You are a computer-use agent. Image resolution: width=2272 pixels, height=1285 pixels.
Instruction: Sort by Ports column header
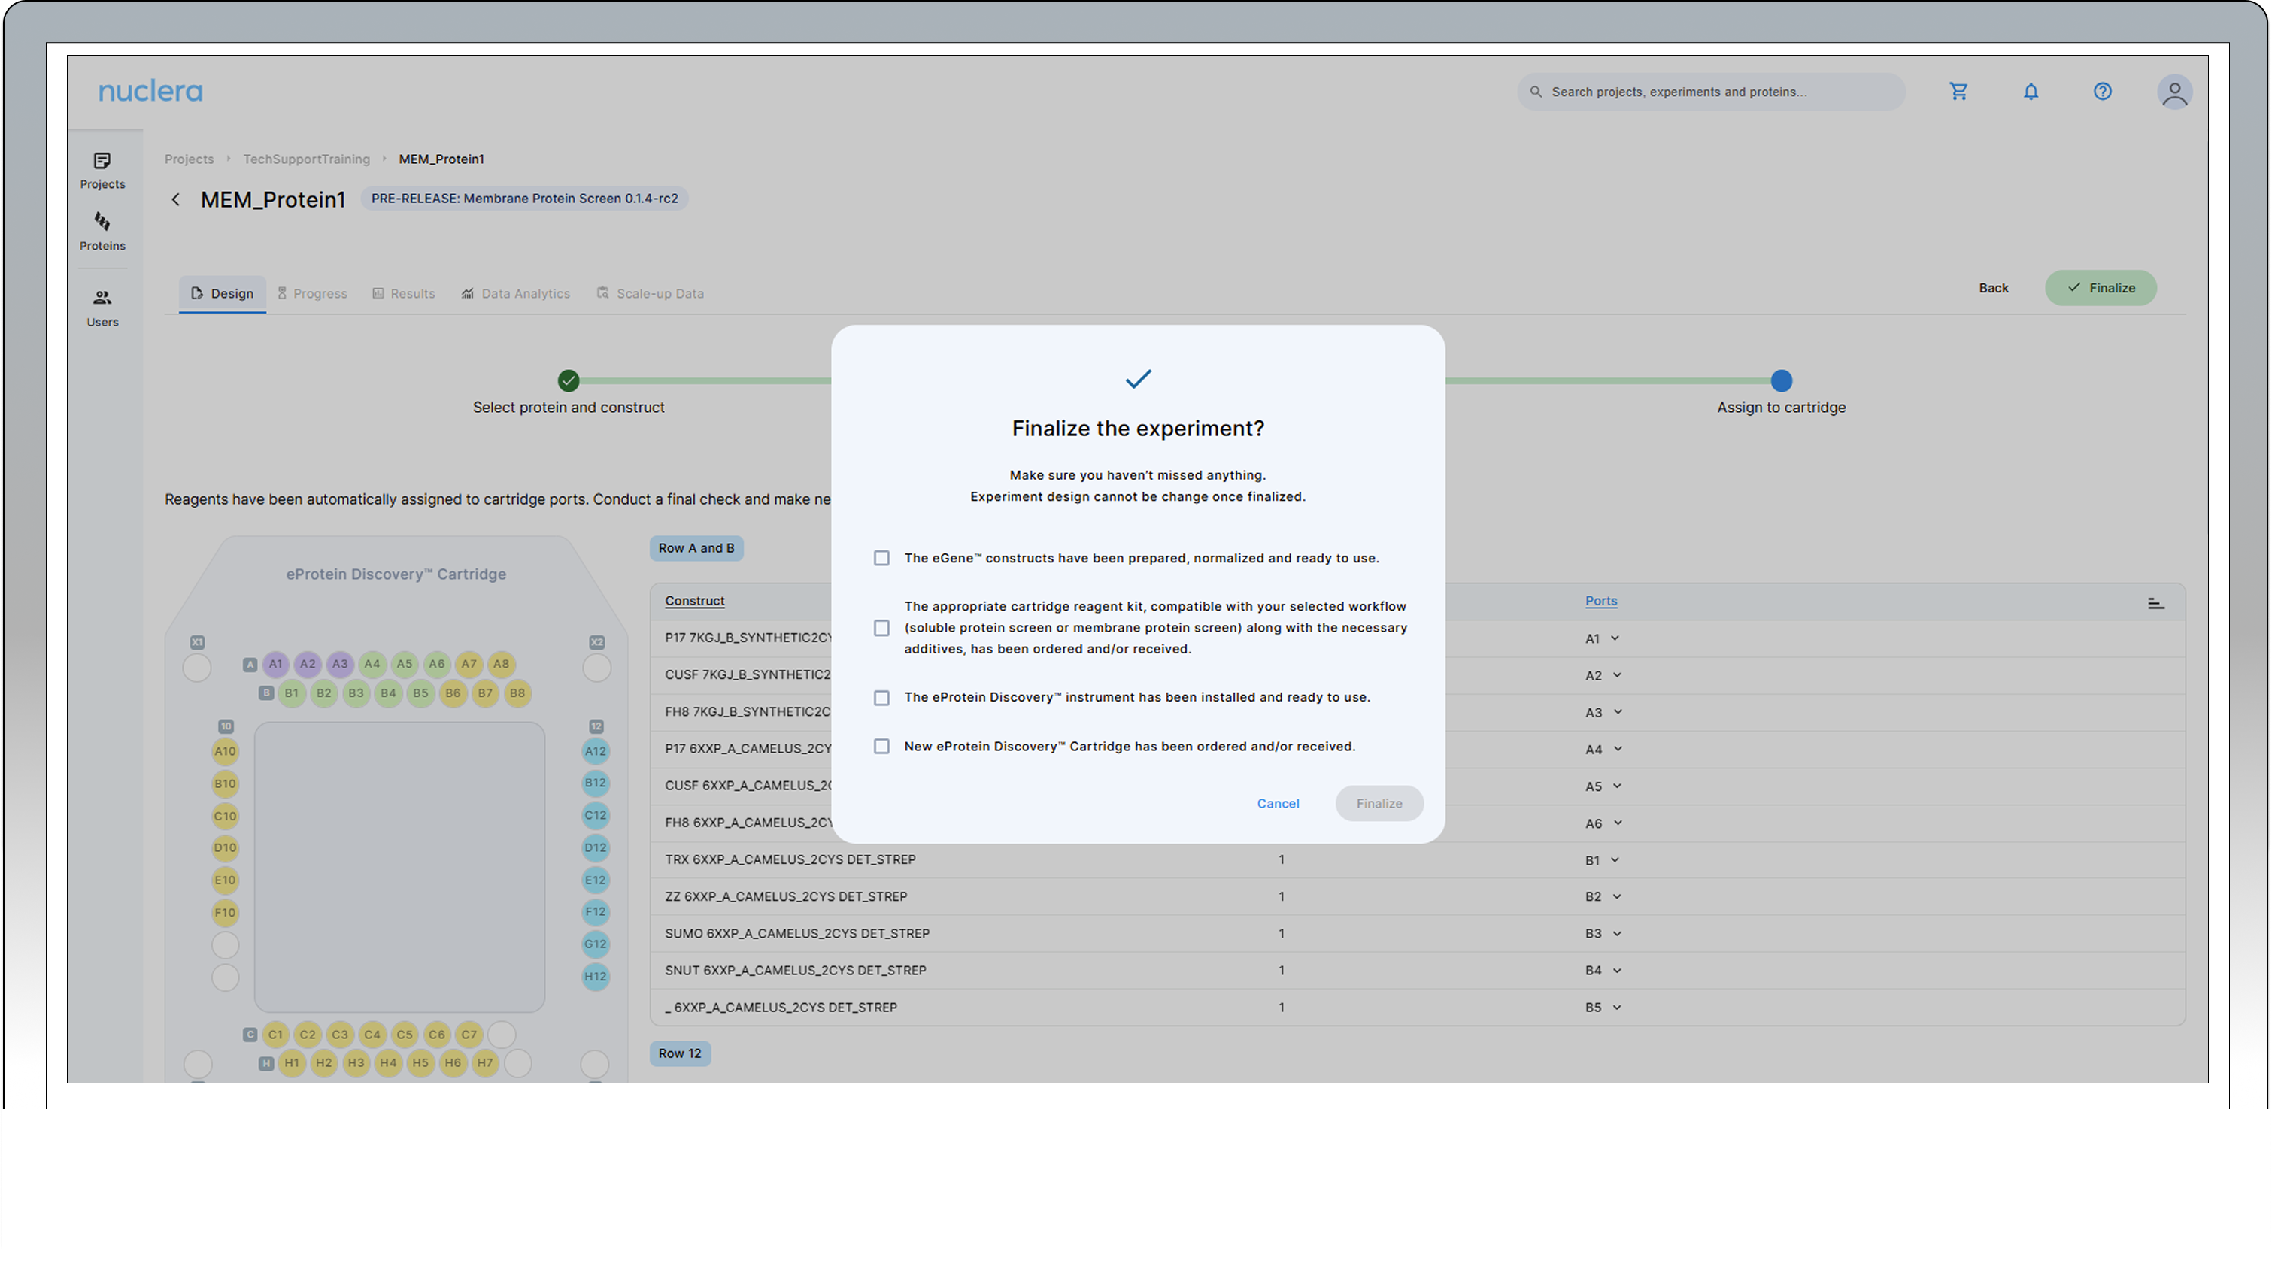pyautogui.click(x=1600, y=601)
